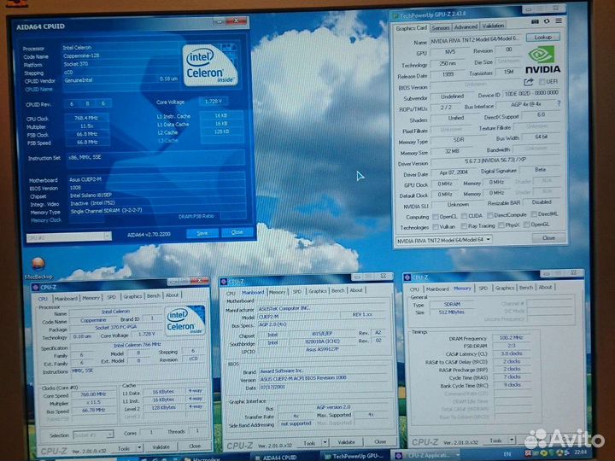Open the GPU-Z hamburger menu icon
Image resolution: width=615 pixels, height=461 pixels.
559,20
